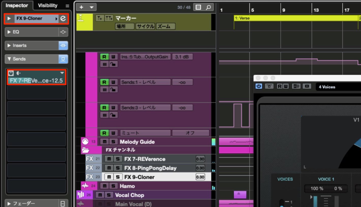Switch to the Visibility tab

pyautogui.click(x=48, y=5)
